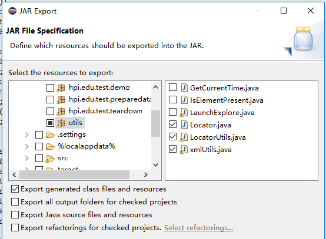The height and width of the screenshot is (239, 326).
Task: Click the hpi.edu.test.teardown package icon
Action: pyautogui.click(x=61, y=111)
